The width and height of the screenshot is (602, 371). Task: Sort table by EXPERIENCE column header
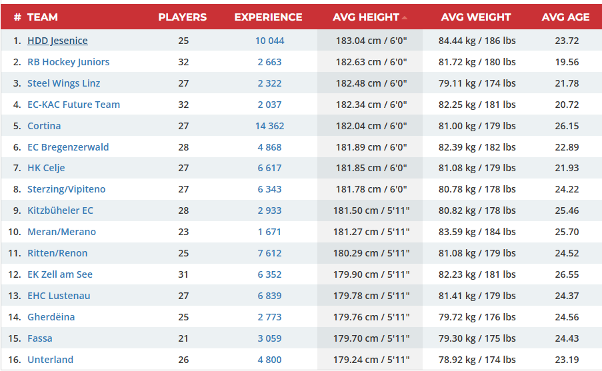268,17
